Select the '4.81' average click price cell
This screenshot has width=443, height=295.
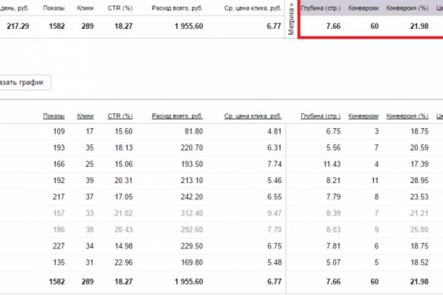point(274,132)
